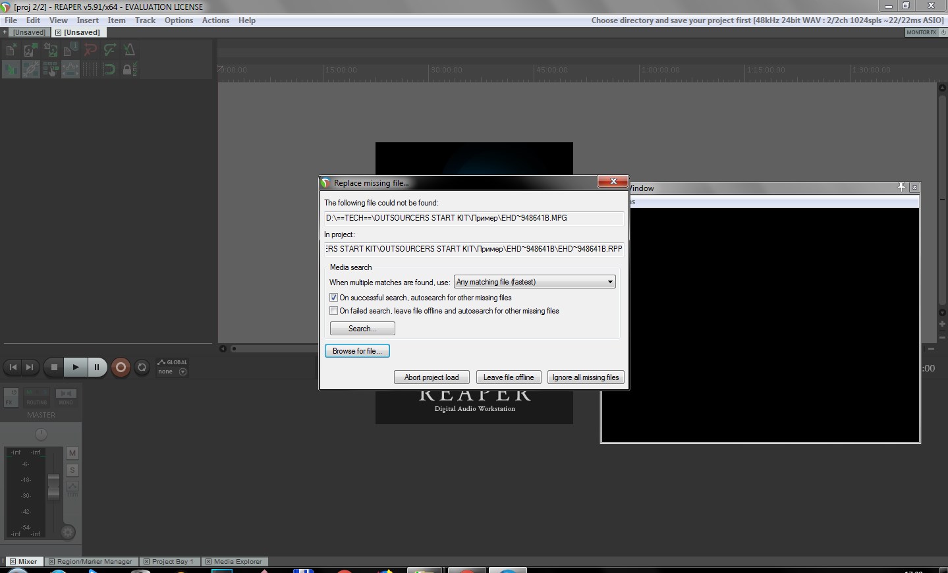Viewport: 948px width, 573px height.
Task: Click the Play transport button
Action: [76, 367]
